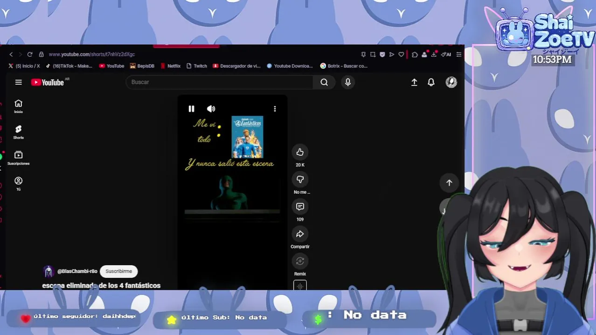Start voice search with microphone
The image size is (596, 335).
348,82
